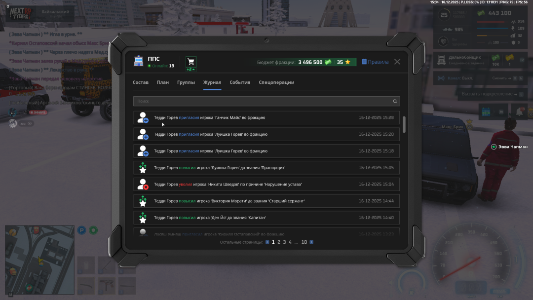Close the faction tablet window
Image resolution: width=533 pixels, height=300 pixels.
[x=397, y=62]
